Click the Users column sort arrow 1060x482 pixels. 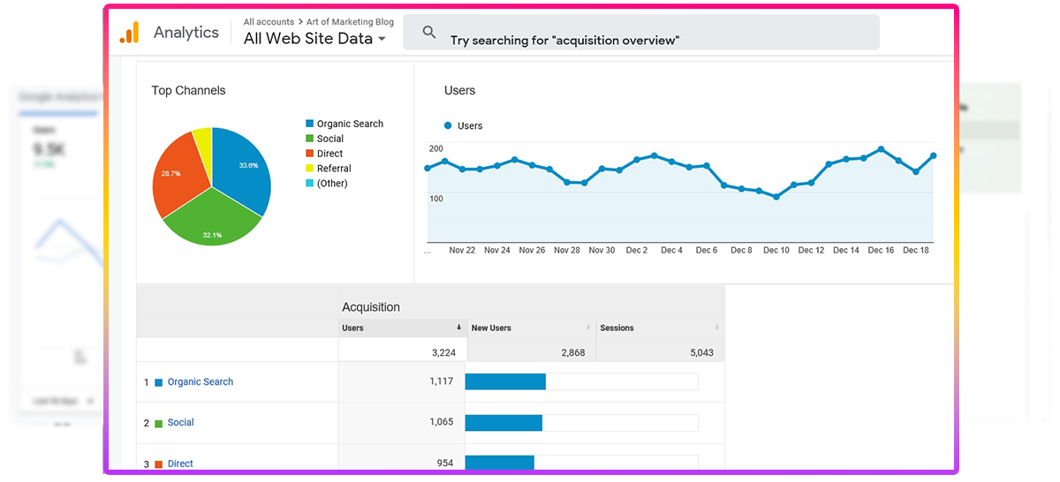click(458, 328)
